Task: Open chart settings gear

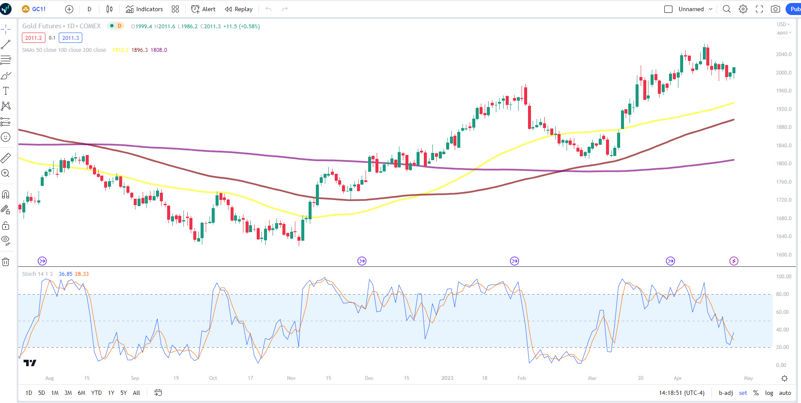Action: [x=743, y=9]
